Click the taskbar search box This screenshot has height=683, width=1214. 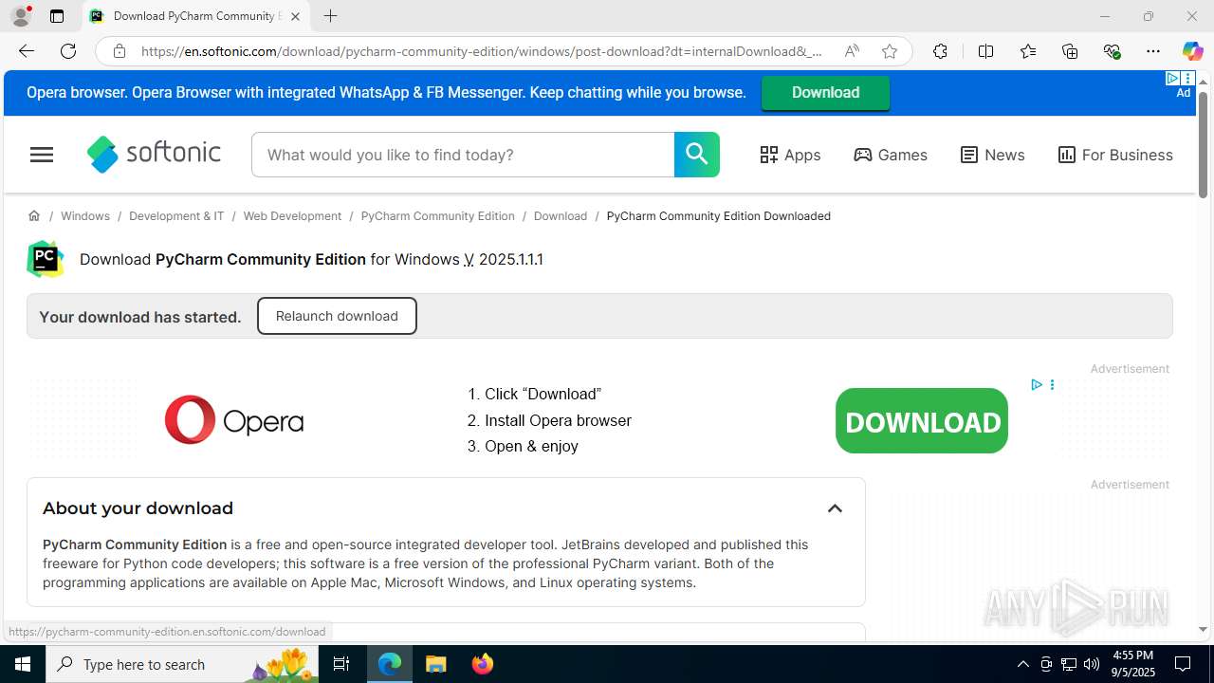point(181,664)
